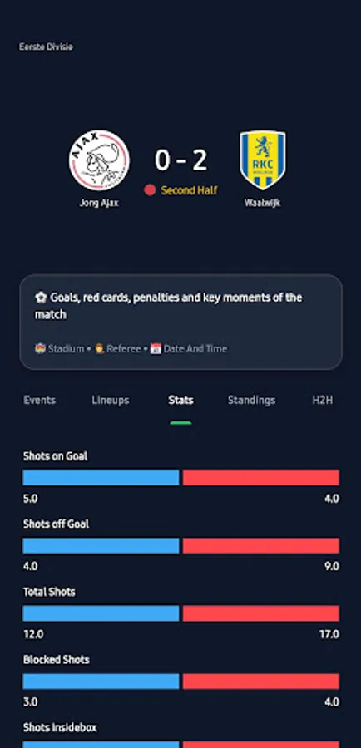This screenshot has width=361, height=748.
Task: Tap the Jong Ajax club crest
Action: (x=99, y=160)
